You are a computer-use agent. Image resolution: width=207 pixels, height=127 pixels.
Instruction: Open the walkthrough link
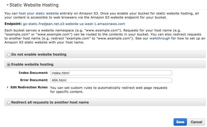tap(160, 38)
